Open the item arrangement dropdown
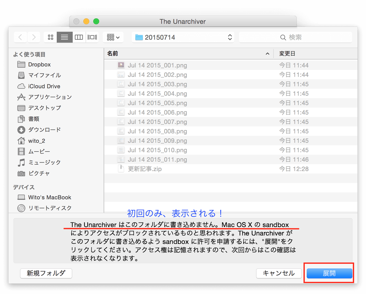Viewport: 366px width, 294px height. [113, 37]
